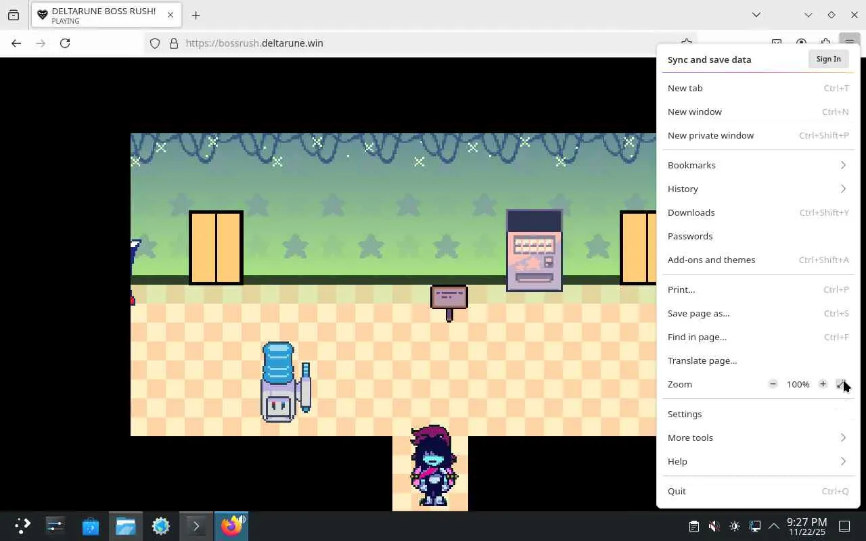Choose New window in the menu

(x=758, y=112)
